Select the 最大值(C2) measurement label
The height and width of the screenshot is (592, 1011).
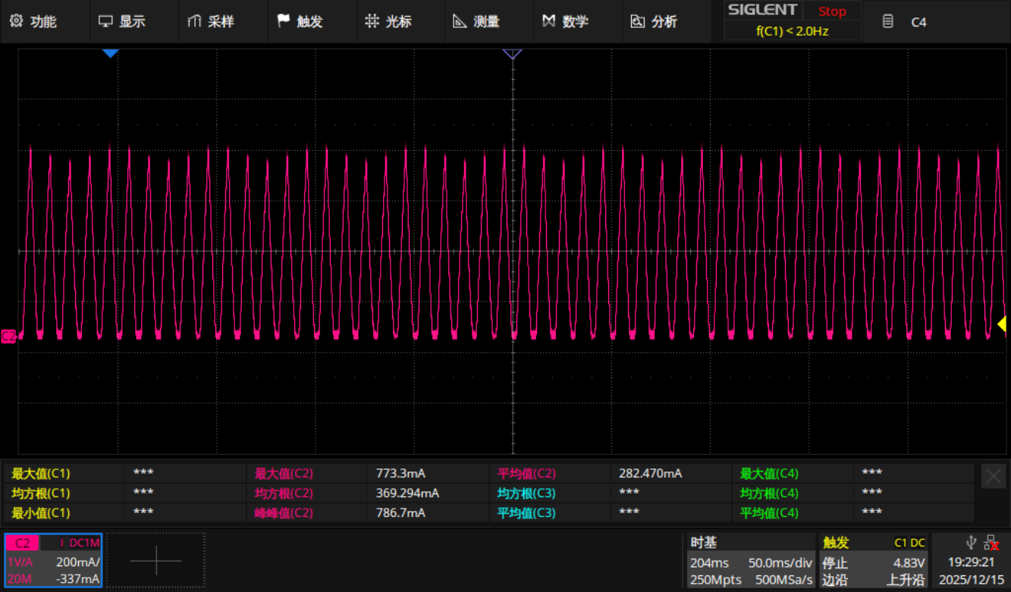(284, 474)
